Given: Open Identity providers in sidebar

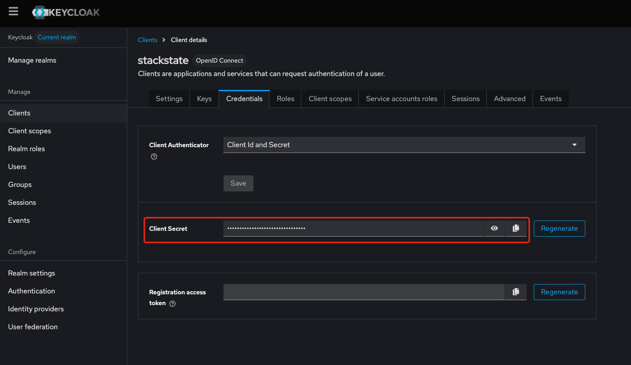Looking at the screenshot, I should pyautogui.click(x=36, y=309).
